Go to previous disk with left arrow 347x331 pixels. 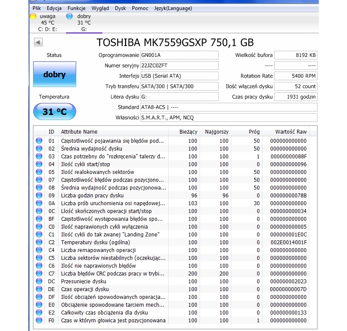click(x=38, y=42)
